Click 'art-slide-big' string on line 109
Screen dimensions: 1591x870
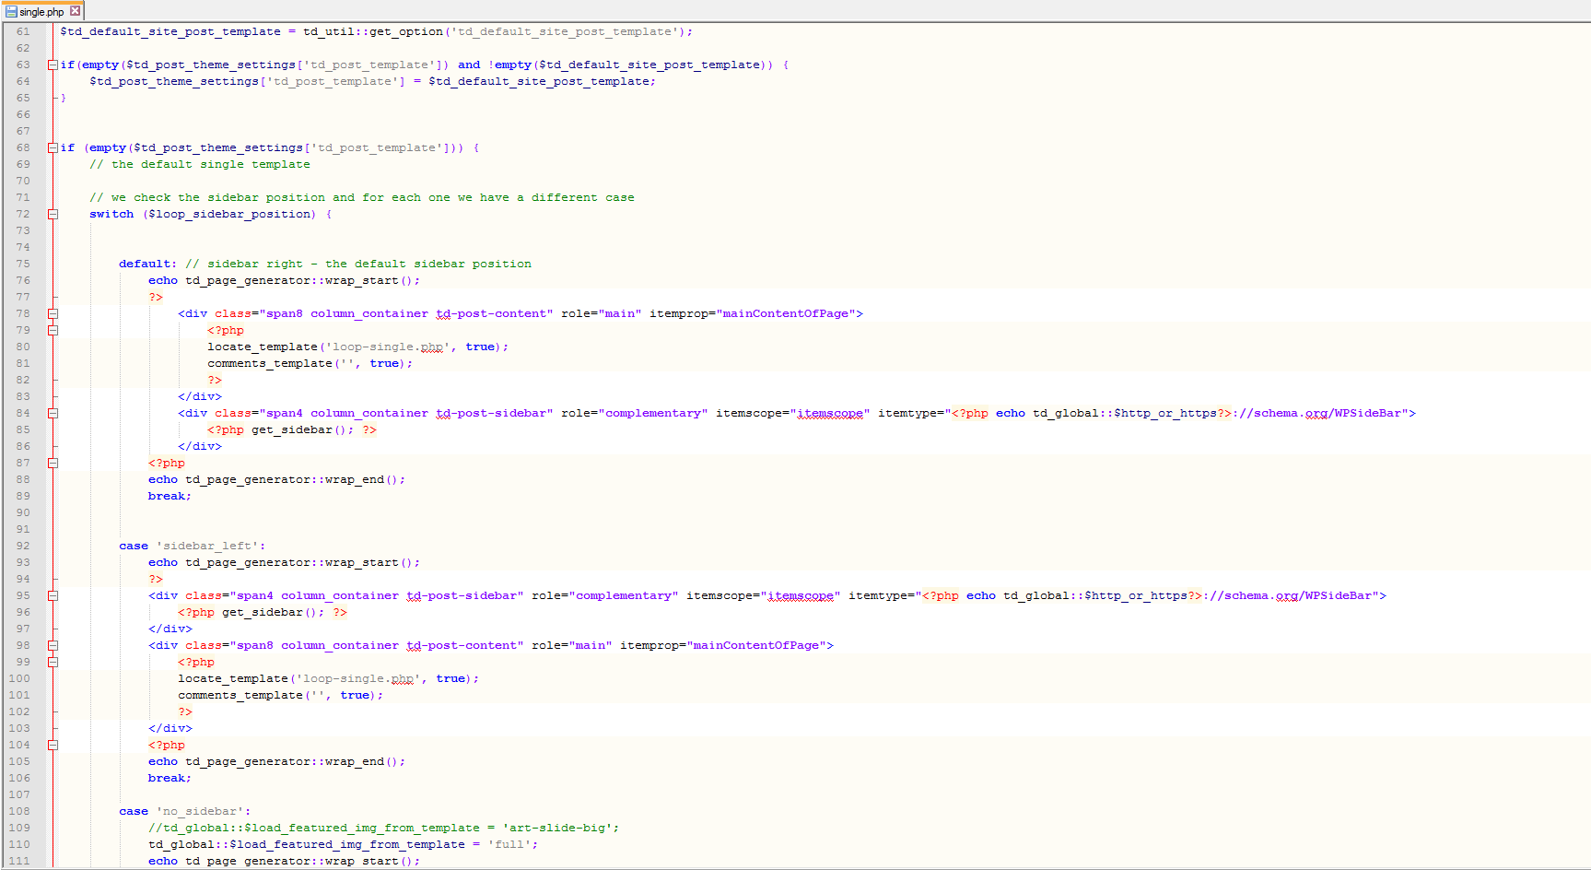coord(557,828)
